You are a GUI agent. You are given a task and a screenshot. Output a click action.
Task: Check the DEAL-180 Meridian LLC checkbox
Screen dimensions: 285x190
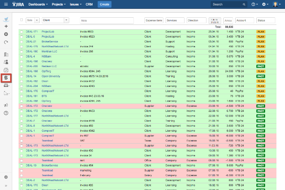[22, 52]
